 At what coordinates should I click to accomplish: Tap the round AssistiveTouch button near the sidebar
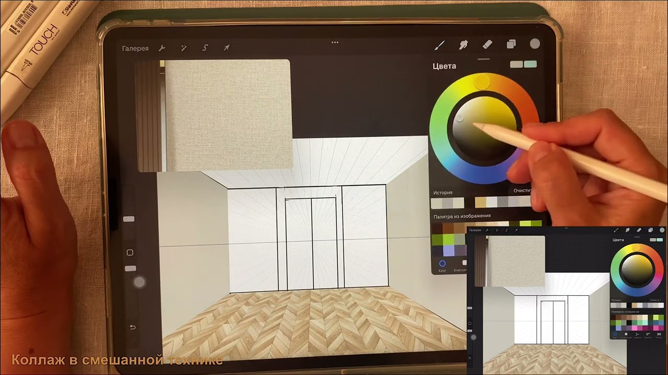click(139, 282)
